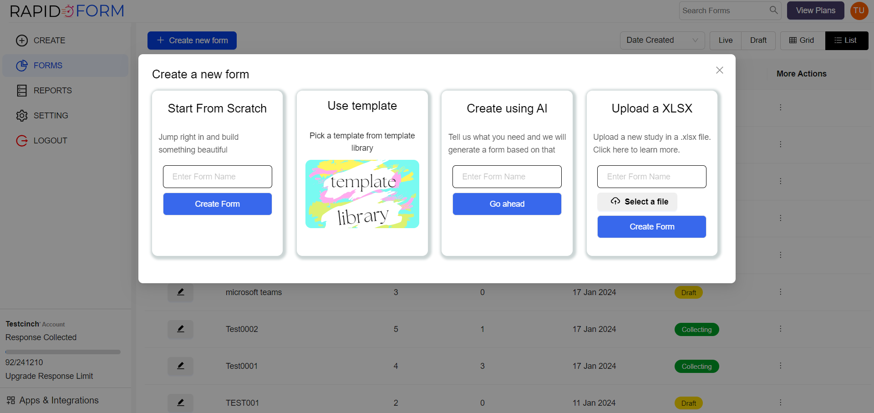Click the gear Setting sidebar icon
The image size is (874, 413).
pos(22,116)
